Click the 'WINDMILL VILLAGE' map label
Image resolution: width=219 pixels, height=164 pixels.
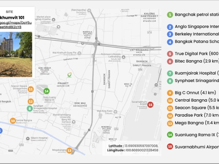[107, 128]
